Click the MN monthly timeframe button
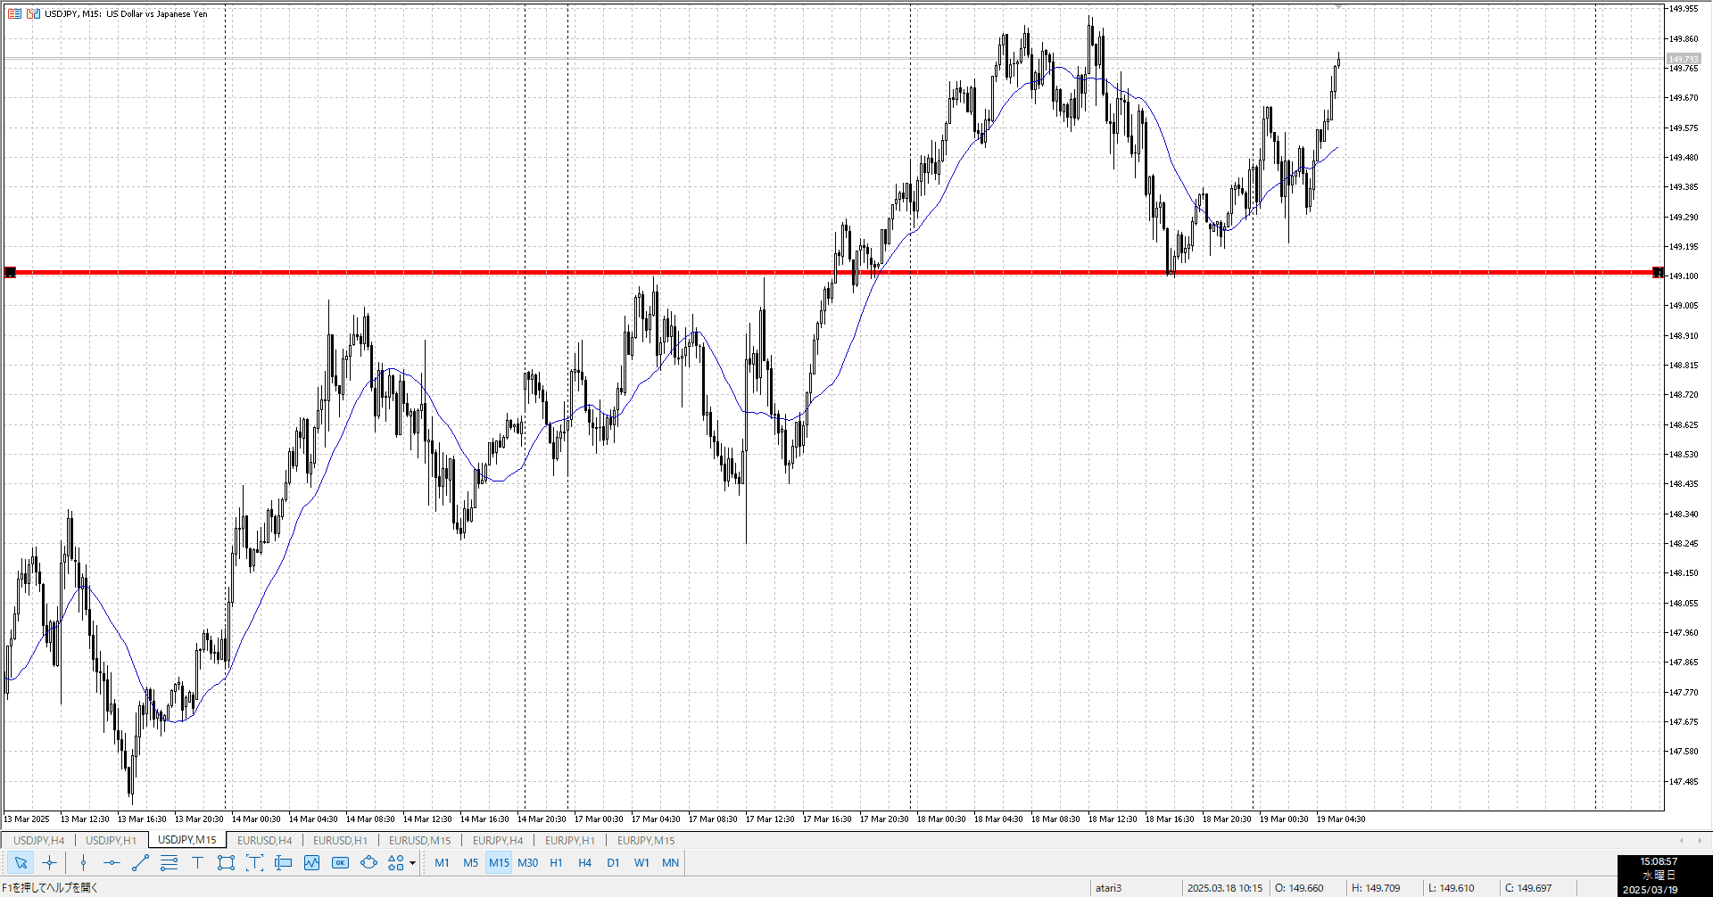 tap(670, 862)
